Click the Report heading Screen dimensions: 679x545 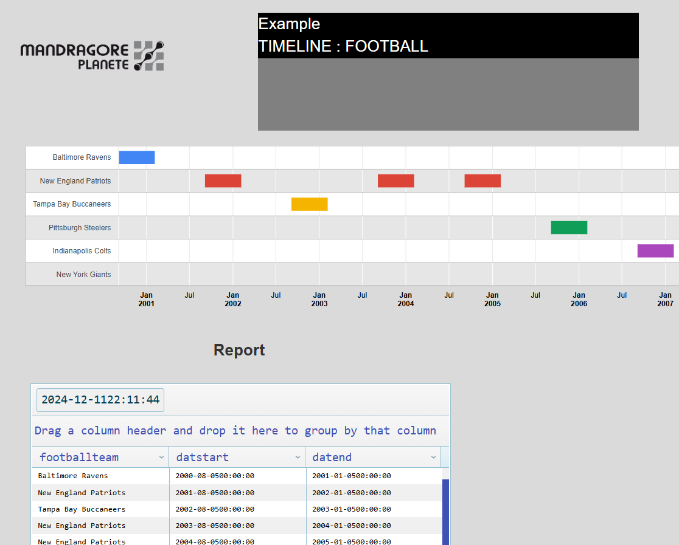coord(239,350)
